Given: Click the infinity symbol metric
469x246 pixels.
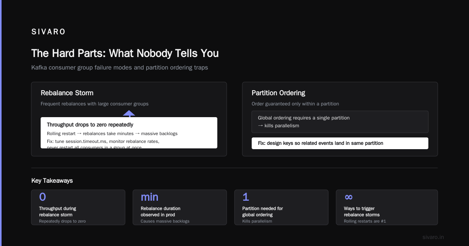Looking at the screenshot, I should click(x=349, y=197).
